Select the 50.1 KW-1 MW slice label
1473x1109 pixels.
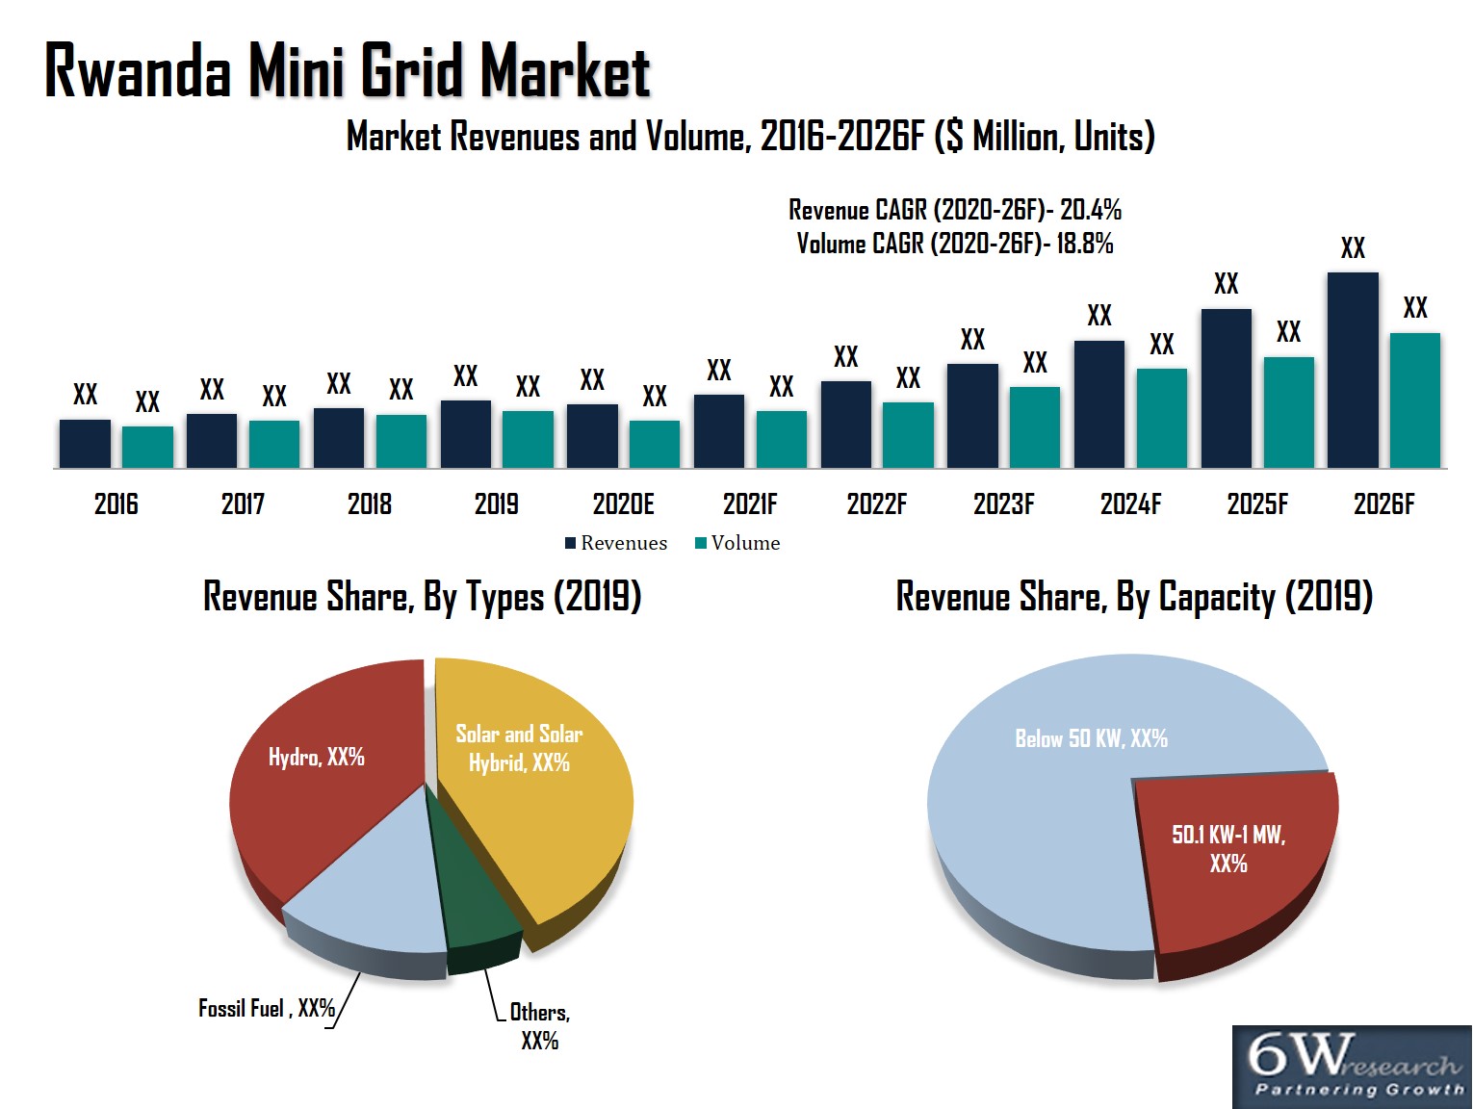coord(1228,848)
